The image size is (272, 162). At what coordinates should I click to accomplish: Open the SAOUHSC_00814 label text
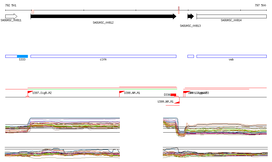click(231, 20)
